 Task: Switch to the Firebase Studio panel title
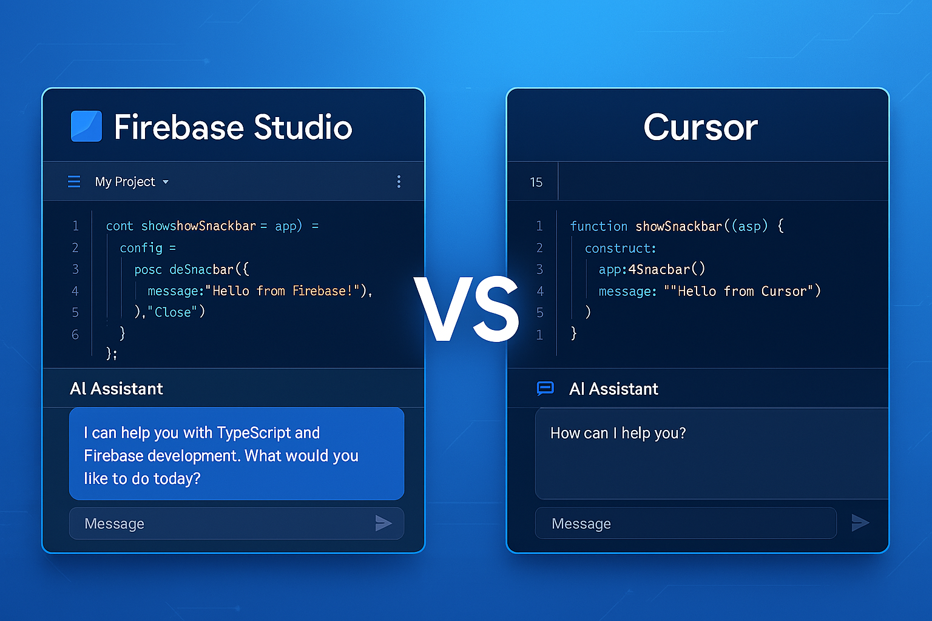pos(234,127)
